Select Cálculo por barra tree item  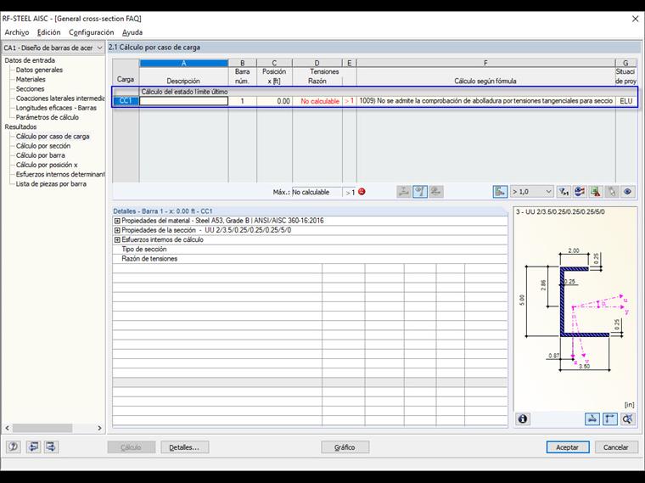click(41, 155)
